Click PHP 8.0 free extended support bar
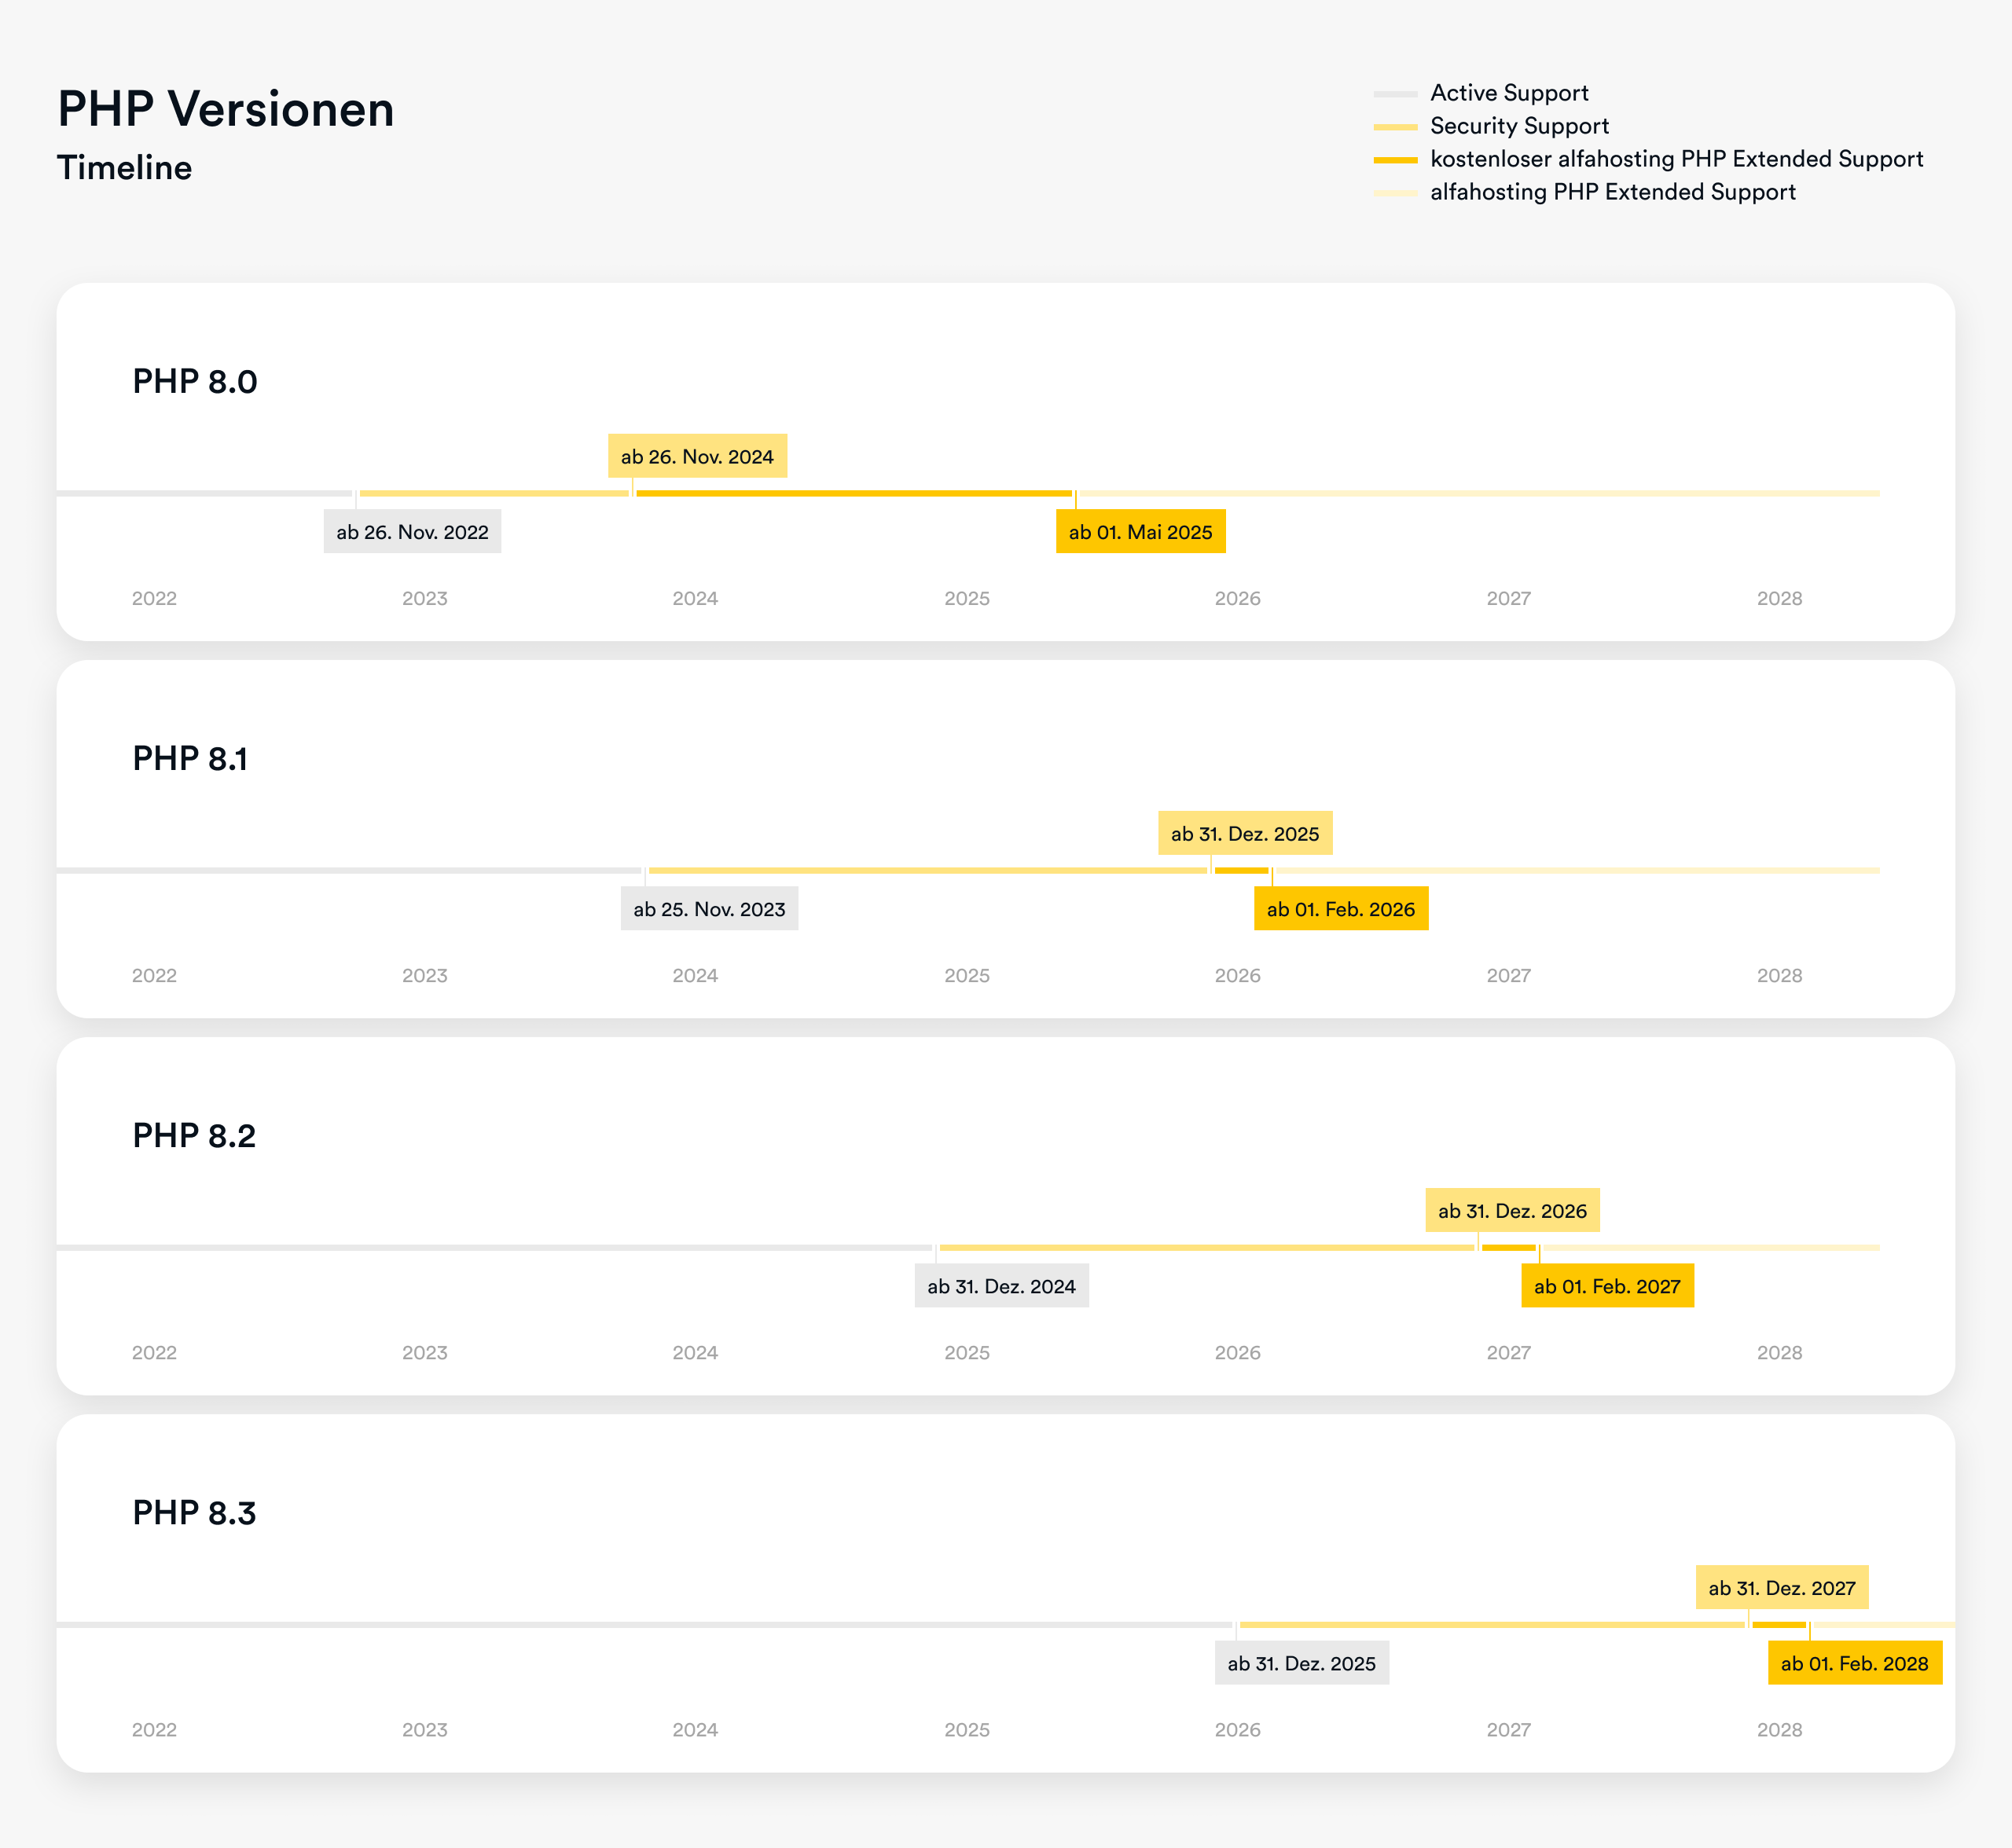Screen dimensions: 2012x1848 click(854, 493)
